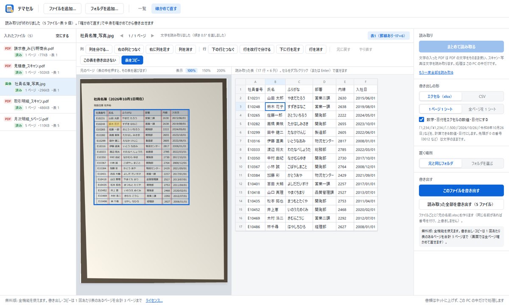Click the このファイルを書き出す button

461,191
